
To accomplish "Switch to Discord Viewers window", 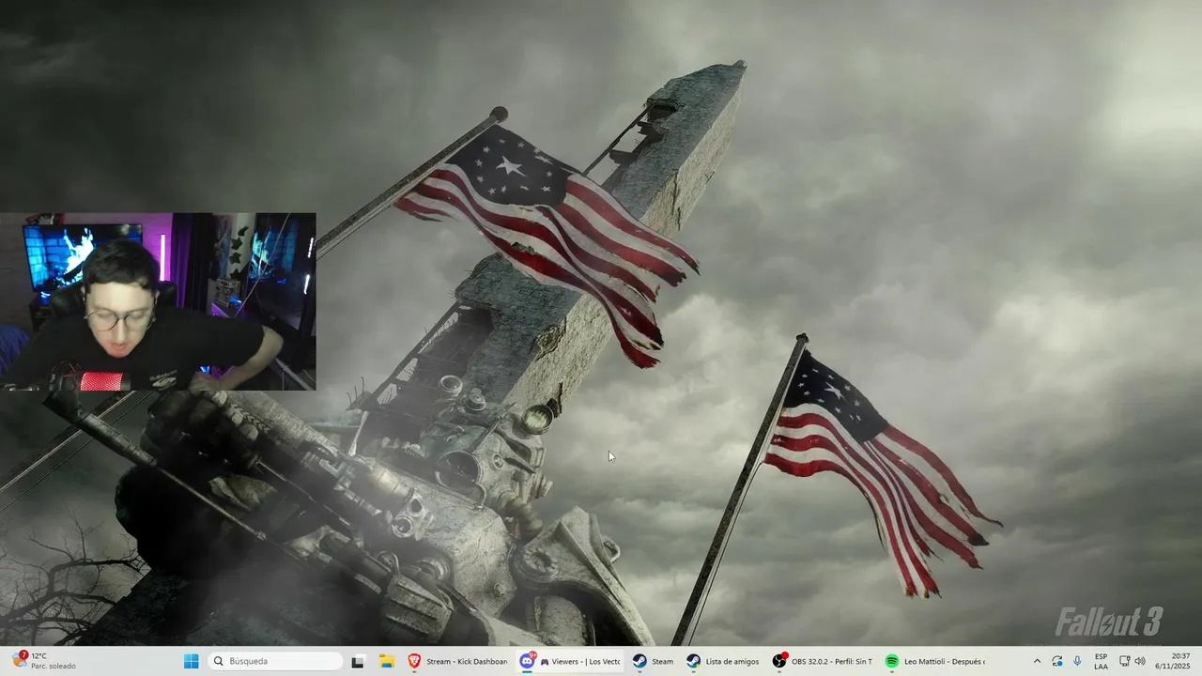I will pos(570,661).
